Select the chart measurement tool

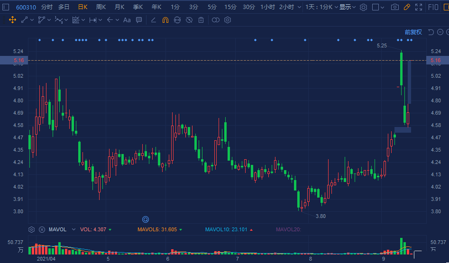tap(75, 20)
